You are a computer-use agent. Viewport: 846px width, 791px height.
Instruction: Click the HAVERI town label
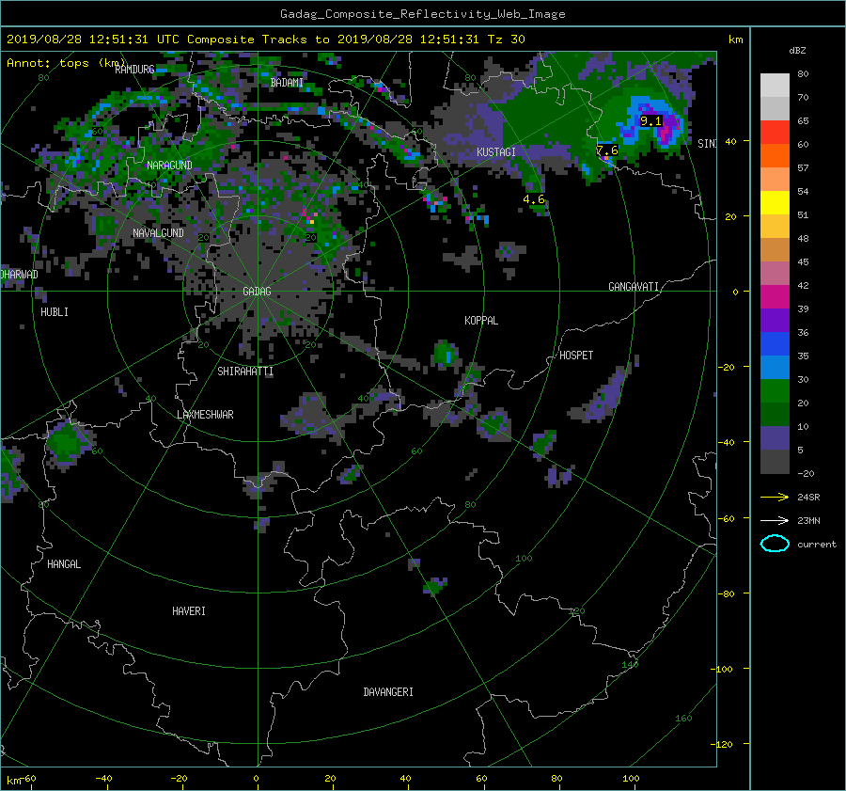click(189, 611)
